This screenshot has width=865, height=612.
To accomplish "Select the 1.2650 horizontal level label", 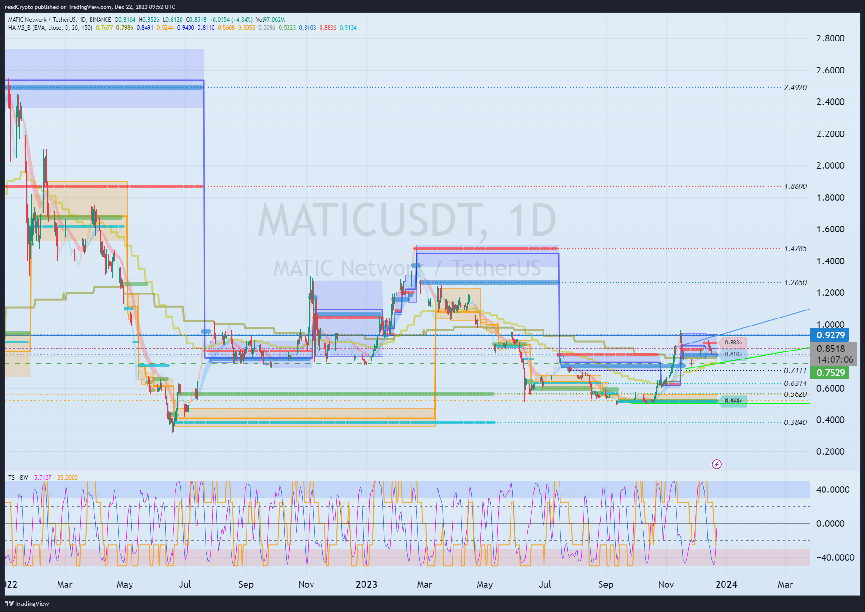I will (795, 283).
